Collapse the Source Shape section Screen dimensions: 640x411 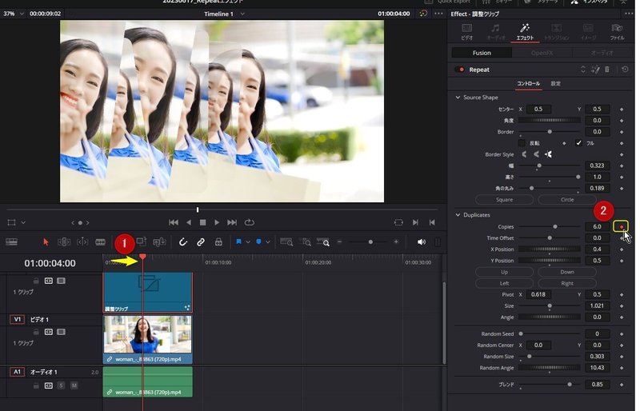(x=457, y=98)
